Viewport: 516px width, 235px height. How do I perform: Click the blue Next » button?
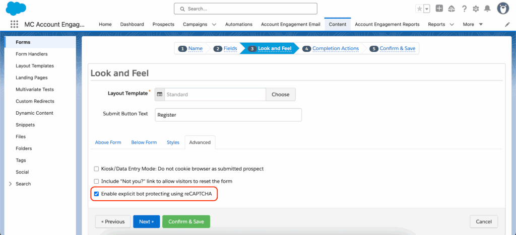pos(147,222)
